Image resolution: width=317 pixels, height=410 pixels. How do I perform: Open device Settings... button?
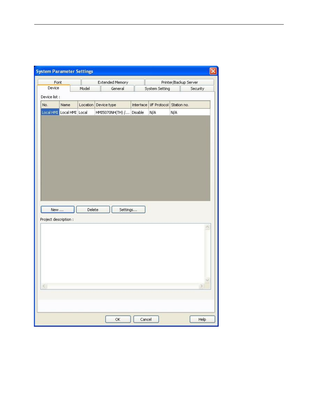(128, 209)
